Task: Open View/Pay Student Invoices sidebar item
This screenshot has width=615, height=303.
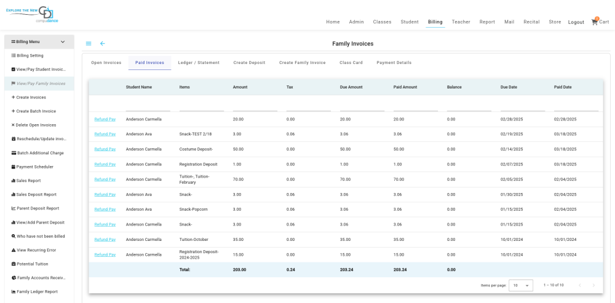Action: [39, 69]
